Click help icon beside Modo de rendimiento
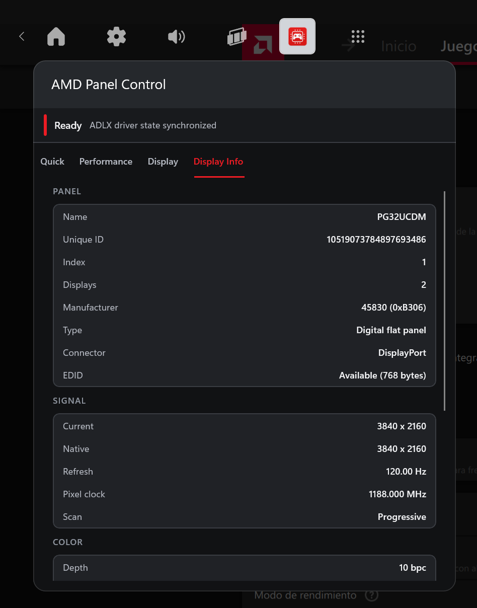The height and width of the screenshot is (608, 477). point(371,595)
